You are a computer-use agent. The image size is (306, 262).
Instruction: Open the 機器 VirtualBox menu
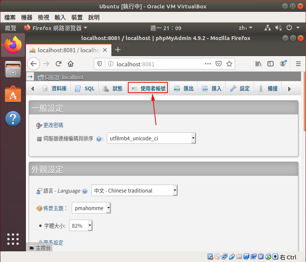27,18
